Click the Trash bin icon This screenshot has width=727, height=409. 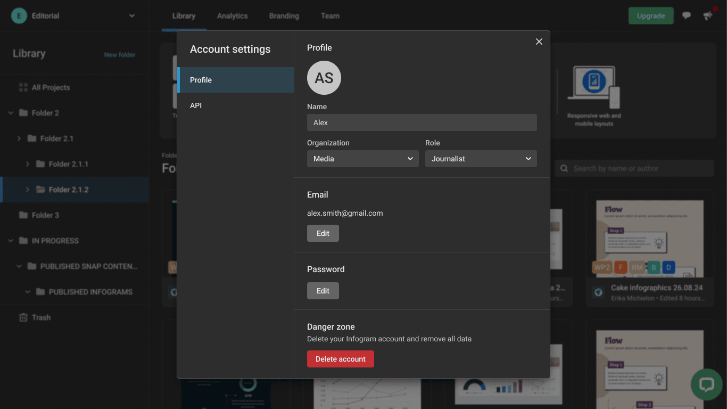pyautogui.click(x=23, y=317)
